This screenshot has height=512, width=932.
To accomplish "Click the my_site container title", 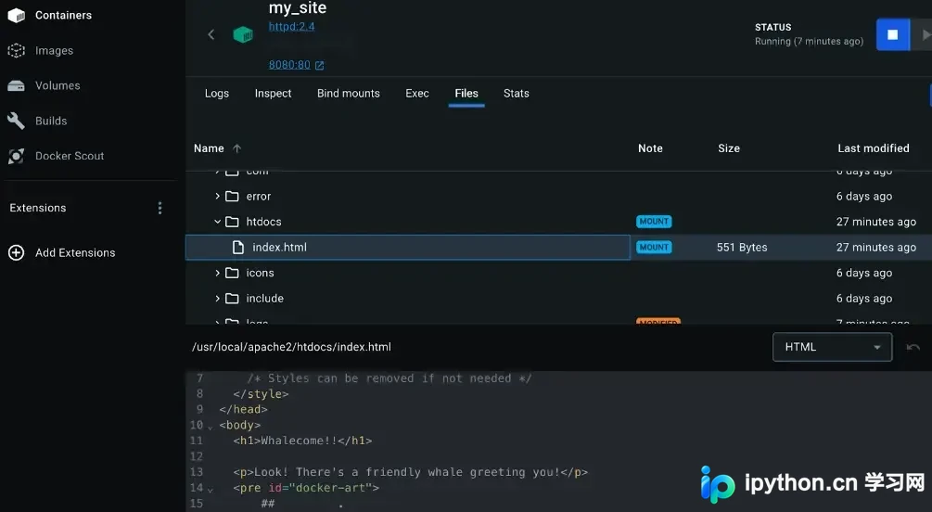I will pyautogui.click(x=297, y=7).
